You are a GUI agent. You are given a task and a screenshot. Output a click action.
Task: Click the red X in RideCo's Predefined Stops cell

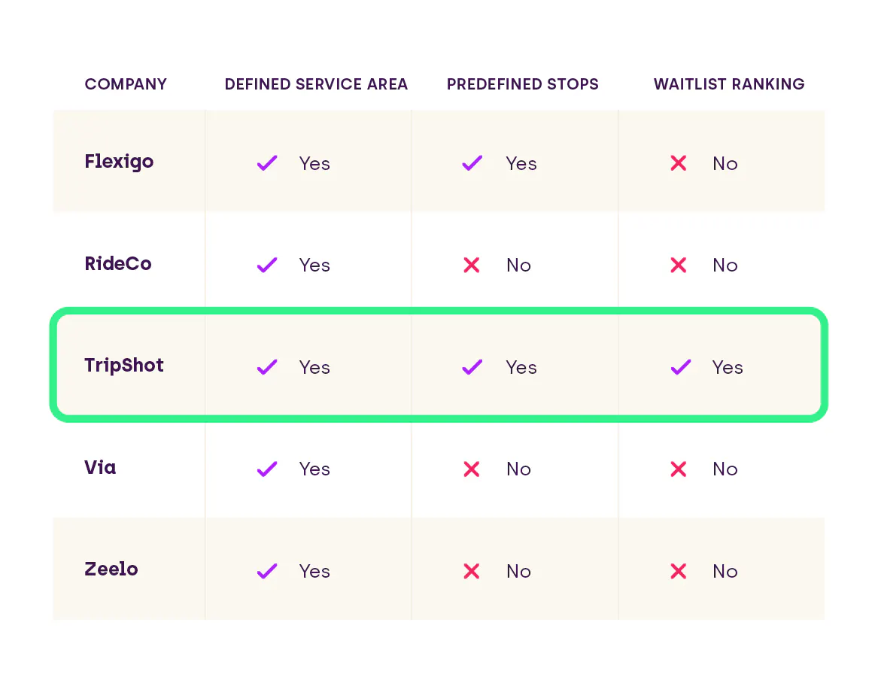pos(472,265)
